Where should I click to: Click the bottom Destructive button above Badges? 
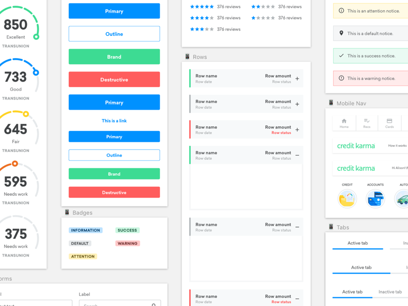[114, 192]
